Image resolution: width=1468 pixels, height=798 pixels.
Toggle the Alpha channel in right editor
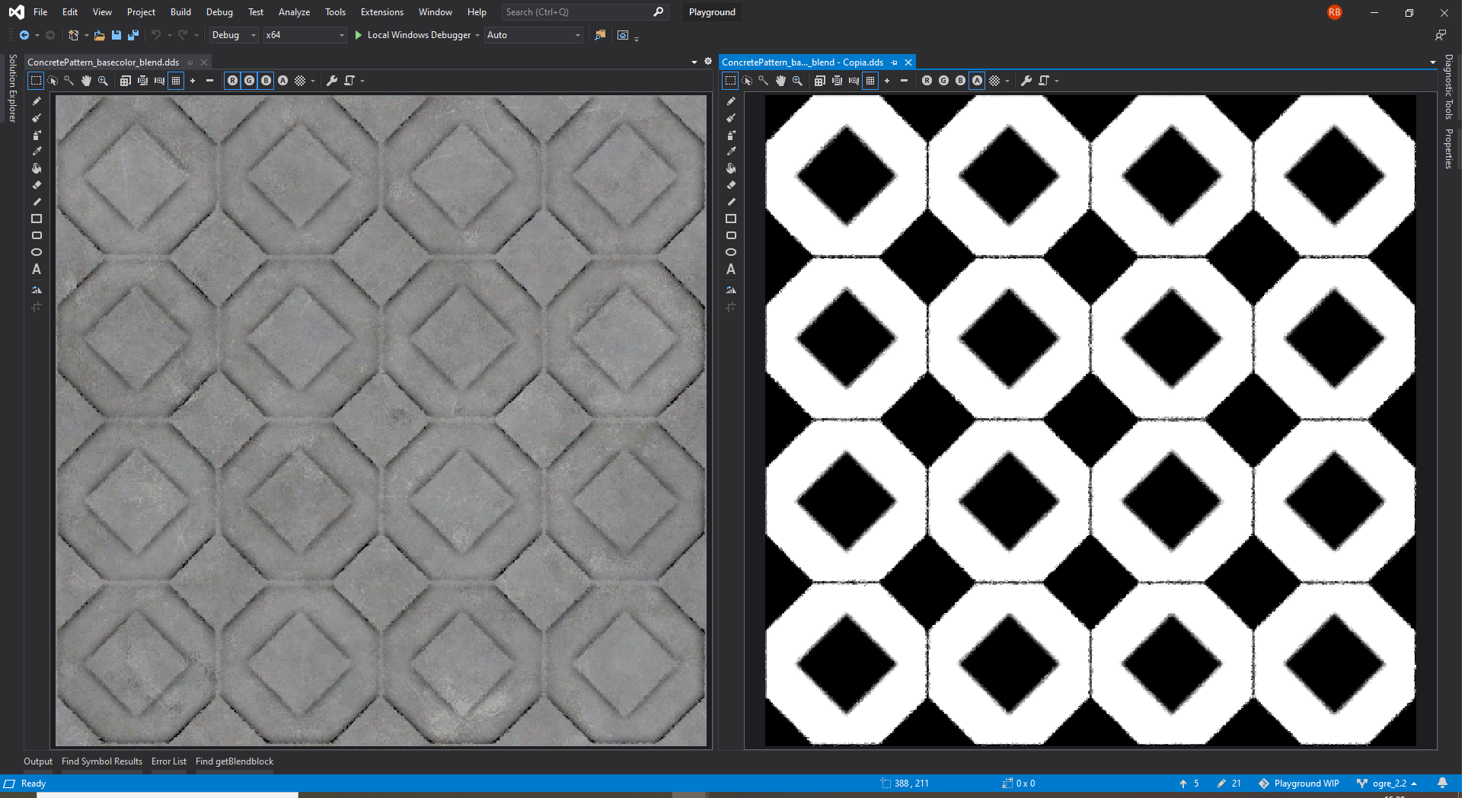pyautogui.click(x=977, y=81)
